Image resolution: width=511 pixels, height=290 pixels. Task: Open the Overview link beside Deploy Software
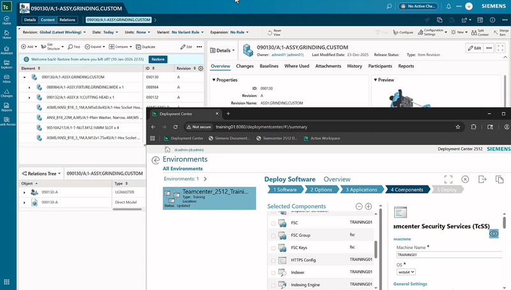point(337,179)
